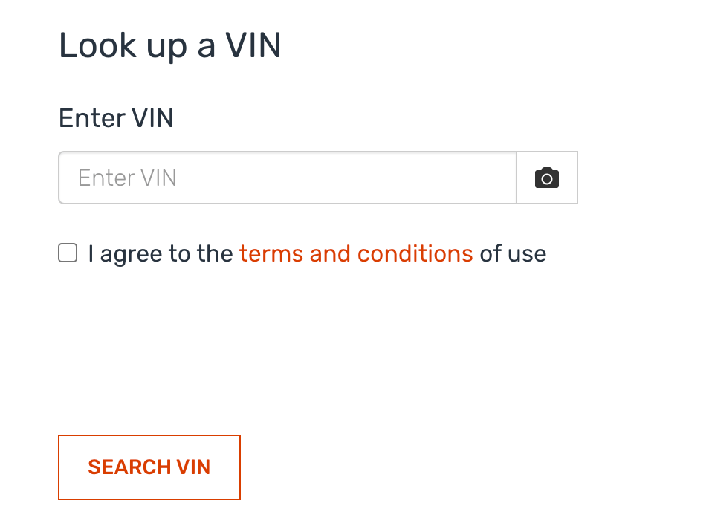Toggle the "I agree" checkbox
The image size is (709, 532).
(68, 253)
